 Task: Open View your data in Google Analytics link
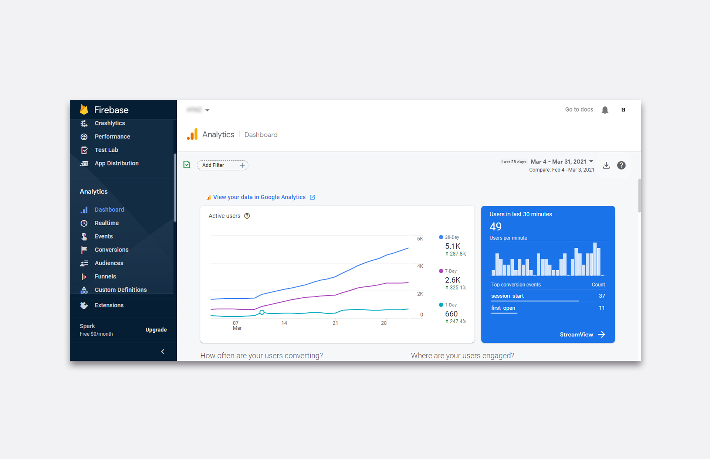(260, 197)
